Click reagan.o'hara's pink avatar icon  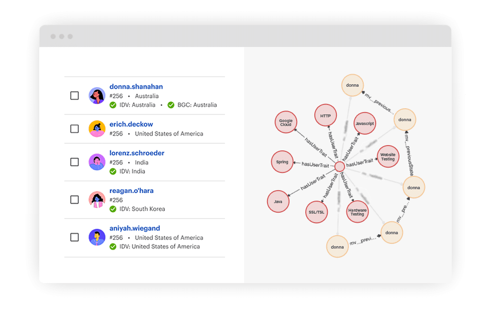pos(97,200)
